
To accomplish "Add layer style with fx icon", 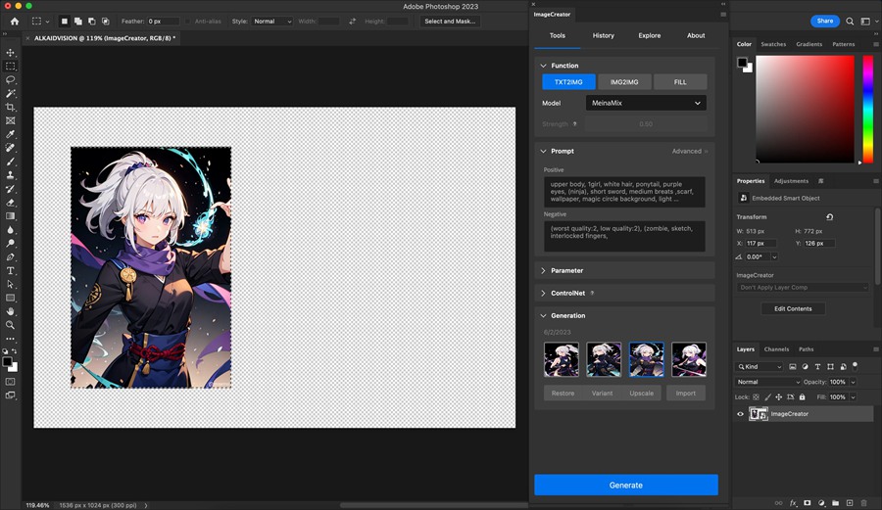I will (x=793, y=503).
